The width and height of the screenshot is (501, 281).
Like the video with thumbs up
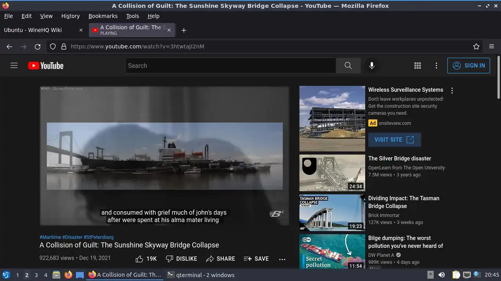click(146, 259)
